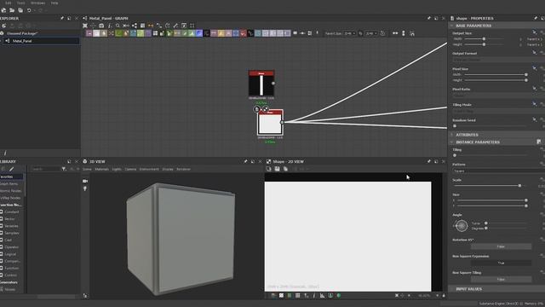Toggle the Non Square Tiling False button
Image resolution: width=545 pixels, height=307 pixels.
(x=501, y=279)
